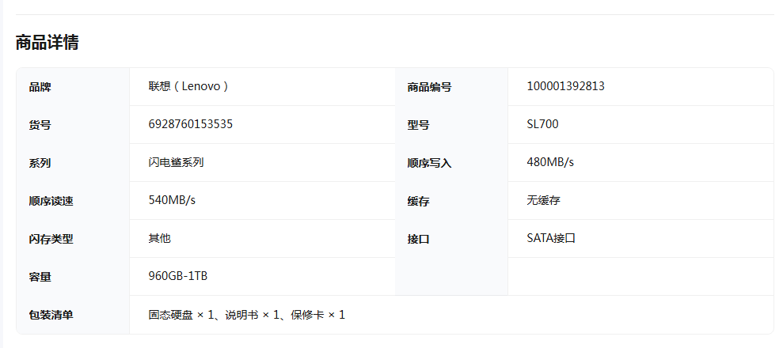Image resolution: width=783 pixels, height=348 pixels.
Task: Click the cache value 无缓存
Action: click(x=543, y=200)
